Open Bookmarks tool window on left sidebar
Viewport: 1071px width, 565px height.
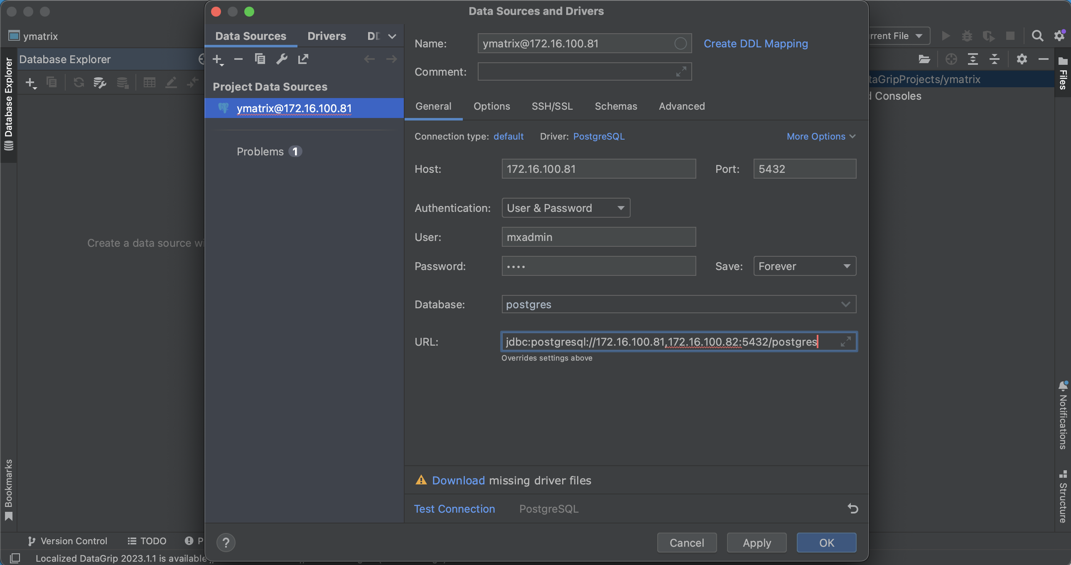coord(8,489)
